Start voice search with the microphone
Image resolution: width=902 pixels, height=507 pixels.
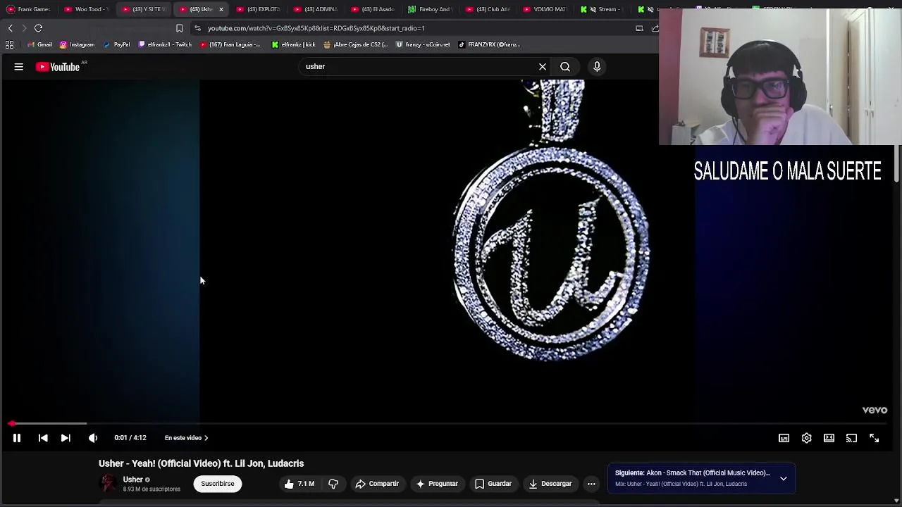(597, 67)
